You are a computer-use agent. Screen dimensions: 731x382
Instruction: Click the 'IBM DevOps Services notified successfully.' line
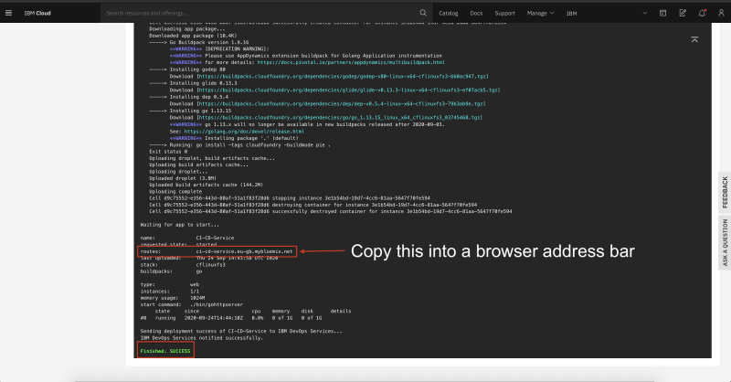pos(201,338)
